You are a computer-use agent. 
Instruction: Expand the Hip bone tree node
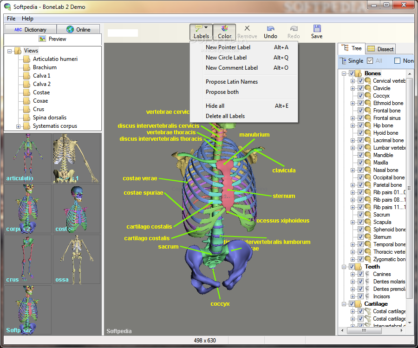[x=353, y=125]
